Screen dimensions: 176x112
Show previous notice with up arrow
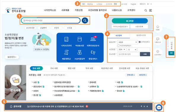[141, 106]
